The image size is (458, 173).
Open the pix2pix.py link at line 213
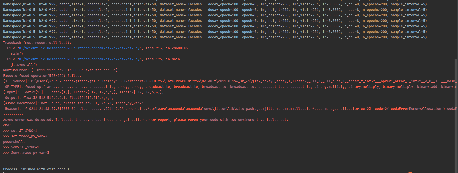79,48
